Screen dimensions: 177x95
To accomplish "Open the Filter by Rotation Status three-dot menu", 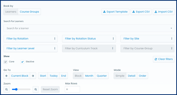I will pos(113,39).
